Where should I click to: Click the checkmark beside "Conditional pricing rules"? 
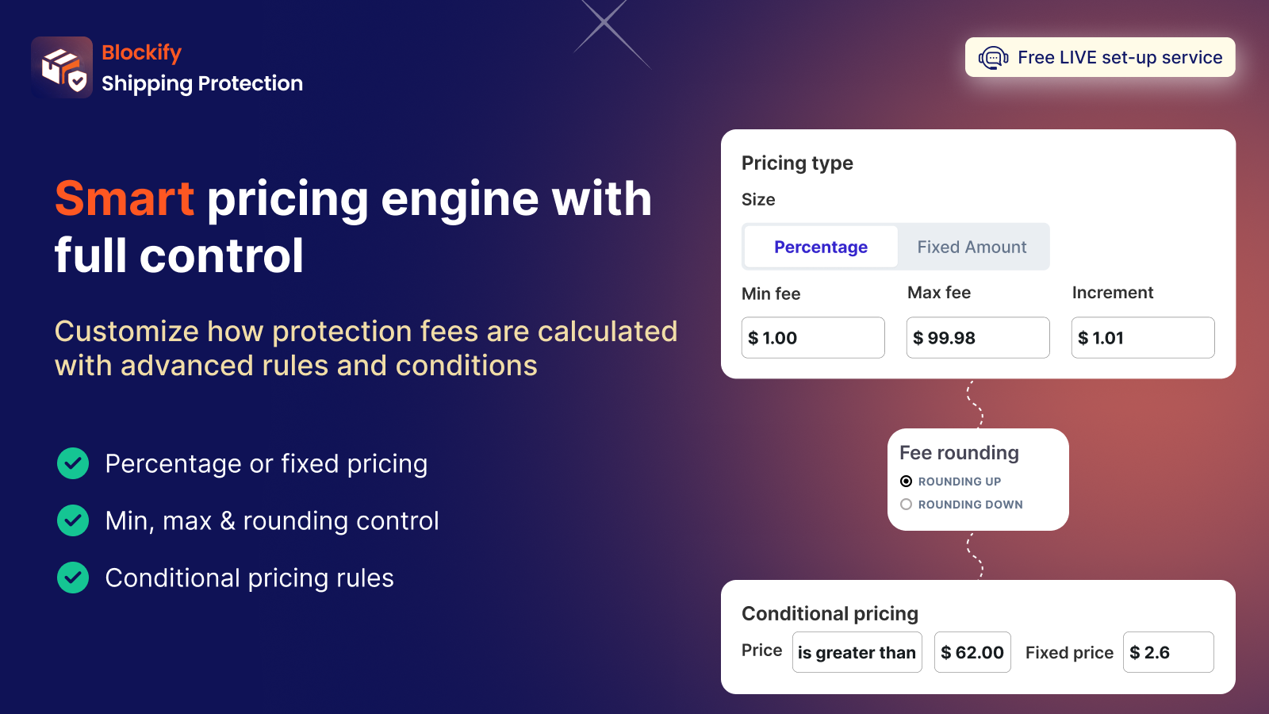point(72,578)
